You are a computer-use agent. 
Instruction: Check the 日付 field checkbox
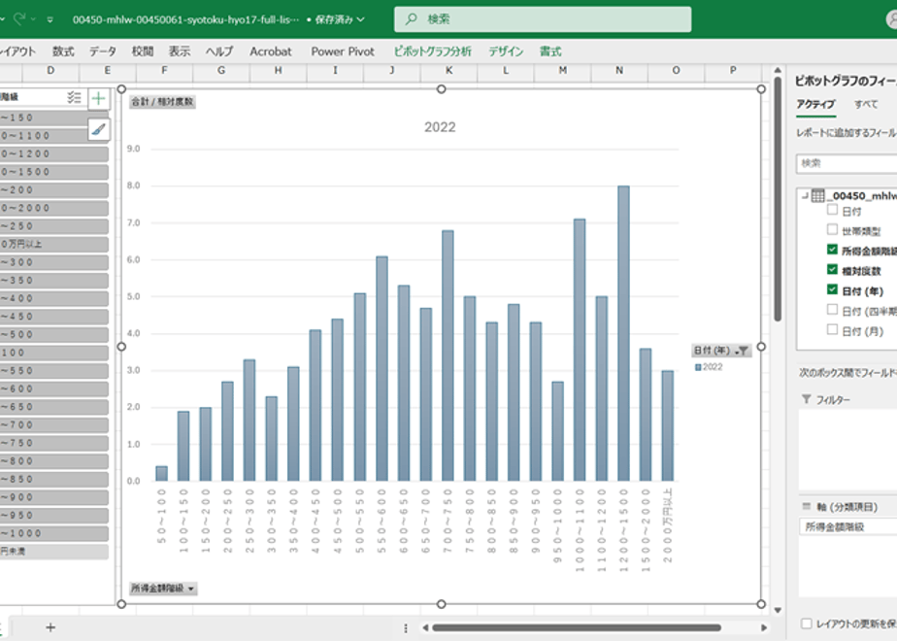[x=832, y=210]
